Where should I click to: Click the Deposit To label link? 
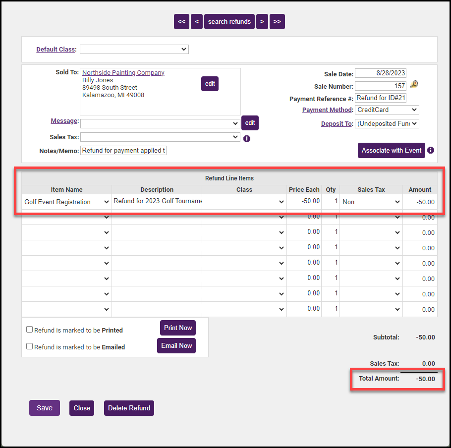pos(337,123)
